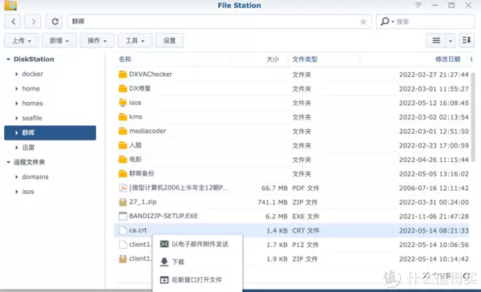This screenshot has height=292, width=481.
Task: Open column options menu at header edge
Action: tap(471, 59)
